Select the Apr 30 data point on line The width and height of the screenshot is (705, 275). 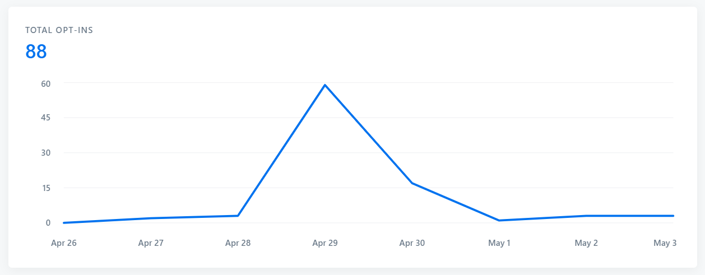[x=412, y=183]
